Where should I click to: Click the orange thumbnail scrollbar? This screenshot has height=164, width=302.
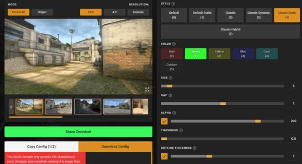click(x=36, y=117)
